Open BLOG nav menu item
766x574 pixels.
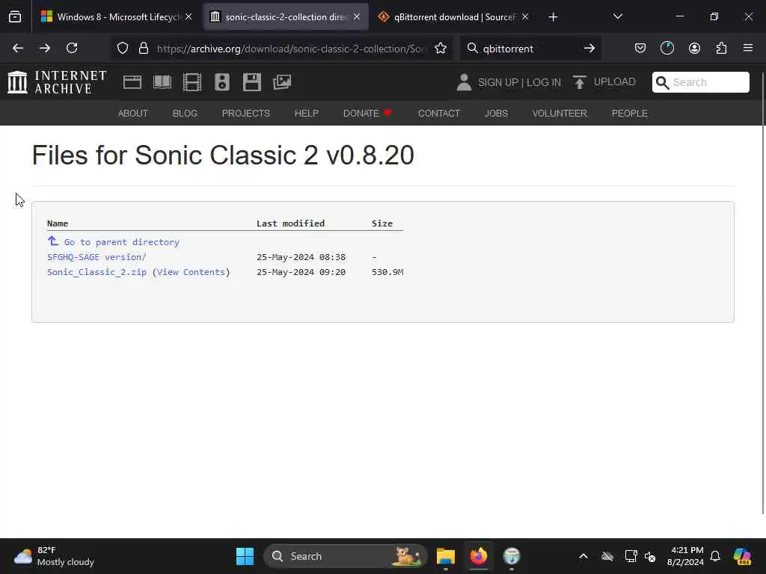(186, 114)
